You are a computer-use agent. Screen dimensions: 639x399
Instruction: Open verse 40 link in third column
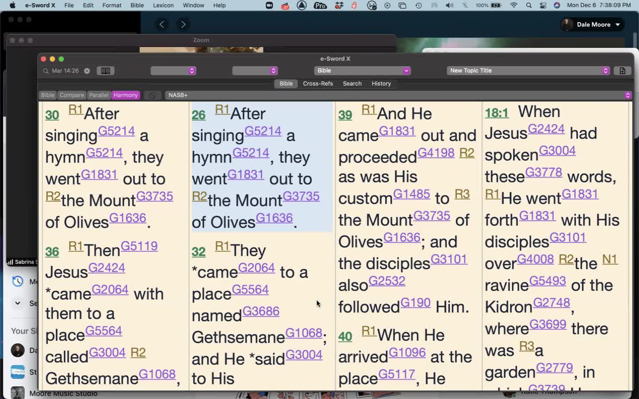(345, 336)
